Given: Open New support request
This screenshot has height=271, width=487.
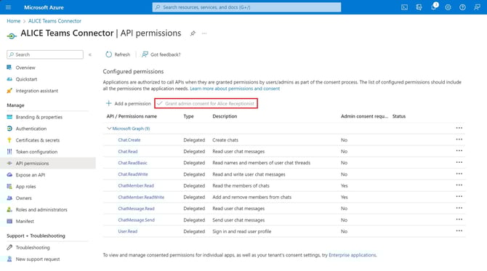Looking at the screenshot, I should point(38,259).
